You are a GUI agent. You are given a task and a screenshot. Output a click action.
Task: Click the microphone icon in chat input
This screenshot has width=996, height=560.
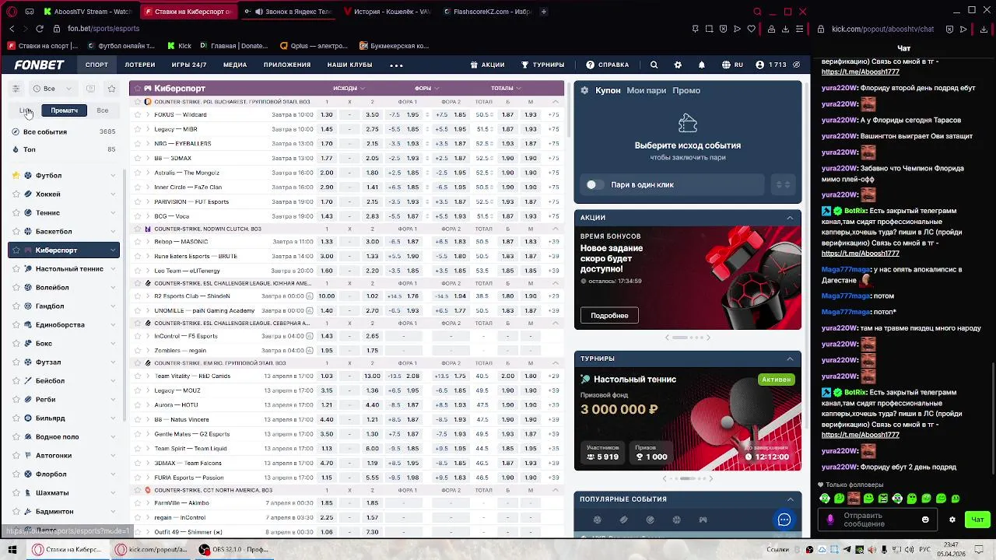click(831, 520)
